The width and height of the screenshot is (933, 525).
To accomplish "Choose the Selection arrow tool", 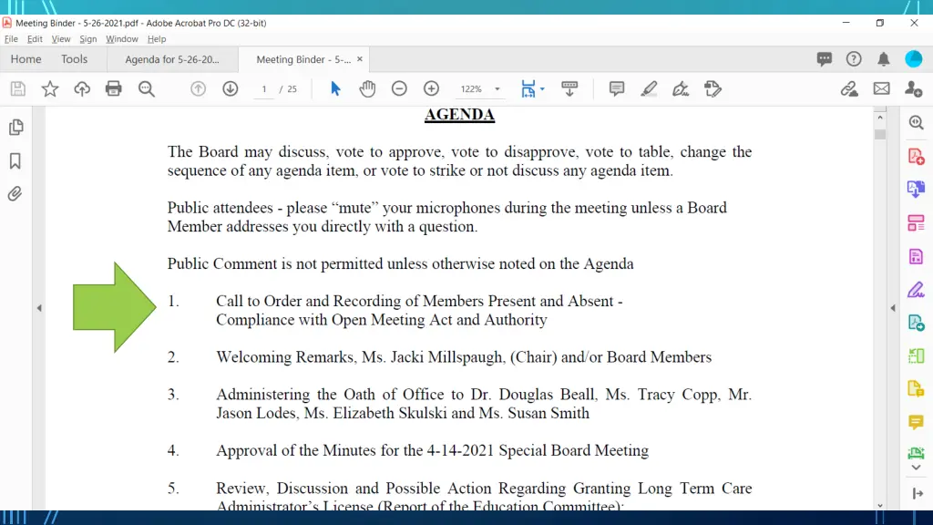I will (x=335, y=88).
